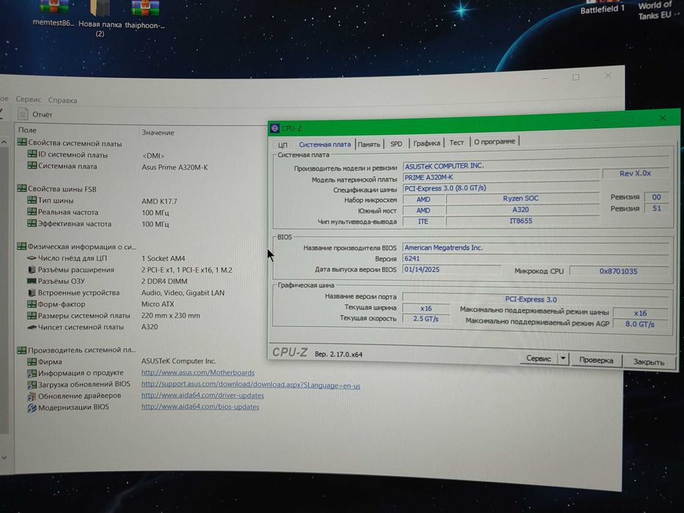Launch World of Tanks EU desktop shortcut
Screen dimensions: 684x513
coord(655,10)
